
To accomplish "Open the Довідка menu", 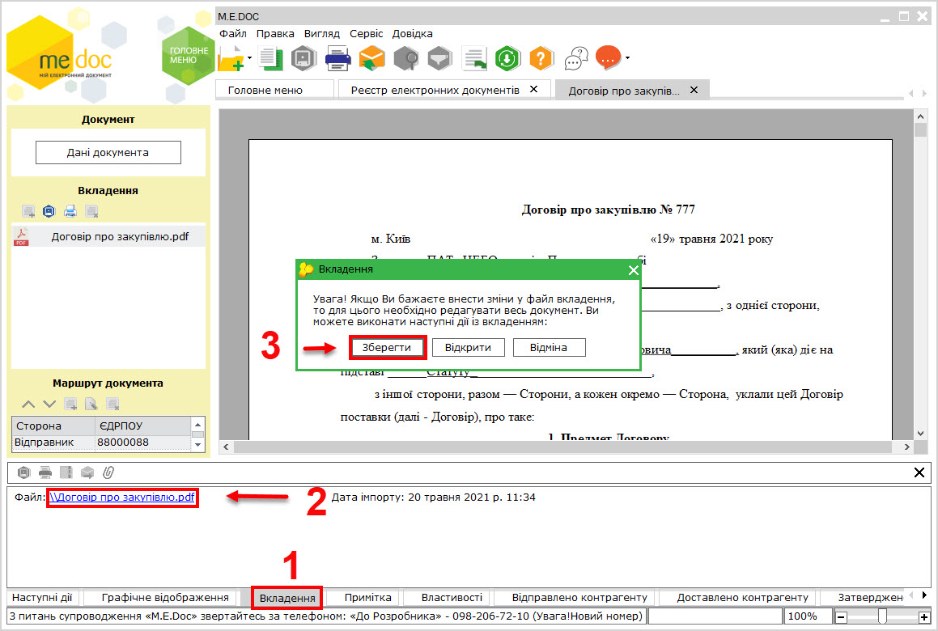I will click(x=412, y=33).
